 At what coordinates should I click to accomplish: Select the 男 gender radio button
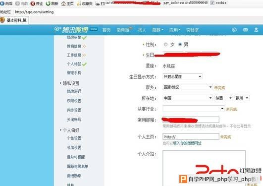pyautogui.click(x=180, y=45)
